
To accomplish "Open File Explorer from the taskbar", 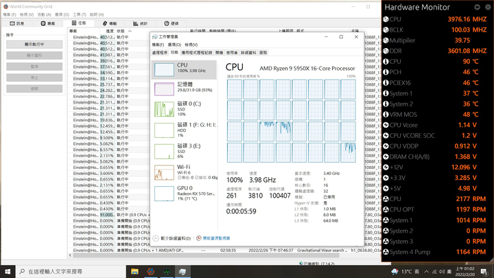I will pyautogui.click(x=134, y=271).
